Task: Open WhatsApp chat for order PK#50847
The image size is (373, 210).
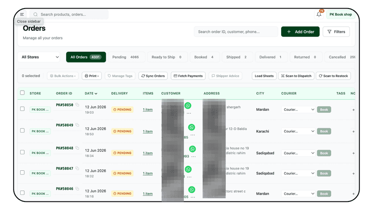Action: [188, 169]
